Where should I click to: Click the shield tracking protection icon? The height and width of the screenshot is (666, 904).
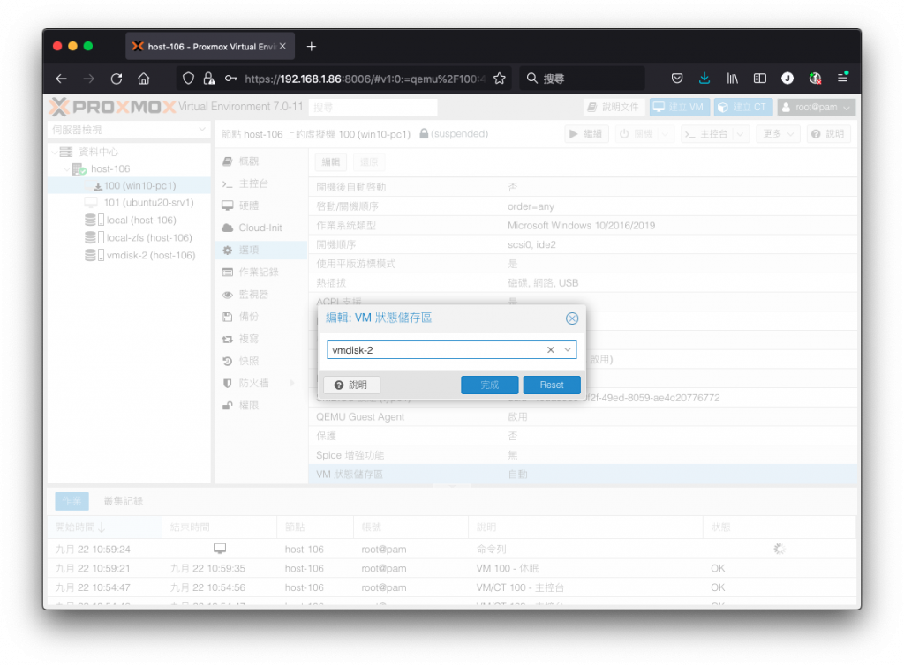tap(188, 79)
